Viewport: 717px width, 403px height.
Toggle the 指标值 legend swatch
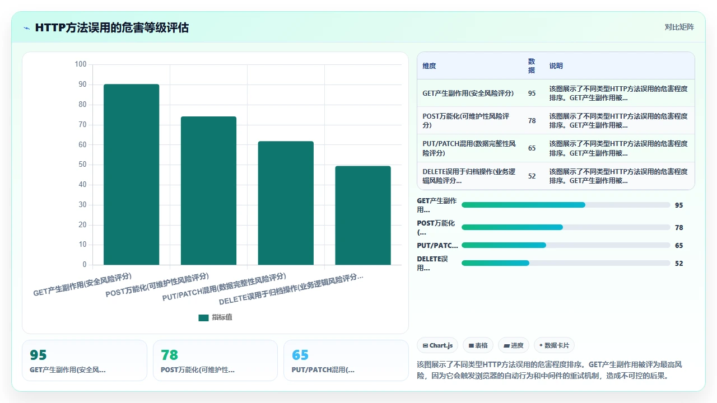coord(203,317)
